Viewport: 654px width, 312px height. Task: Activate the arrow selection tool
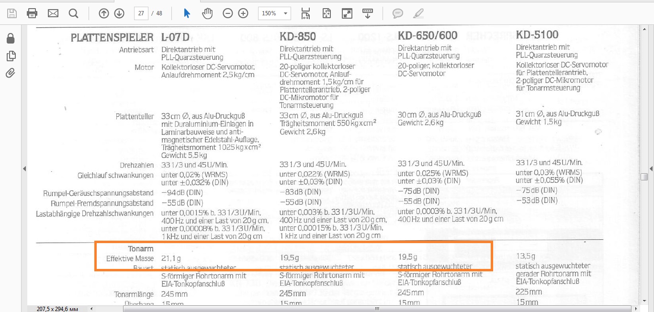[187, 13]
